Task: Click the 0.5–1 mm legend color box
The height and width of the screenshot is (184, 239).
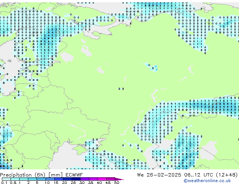Action: point(15,179)
